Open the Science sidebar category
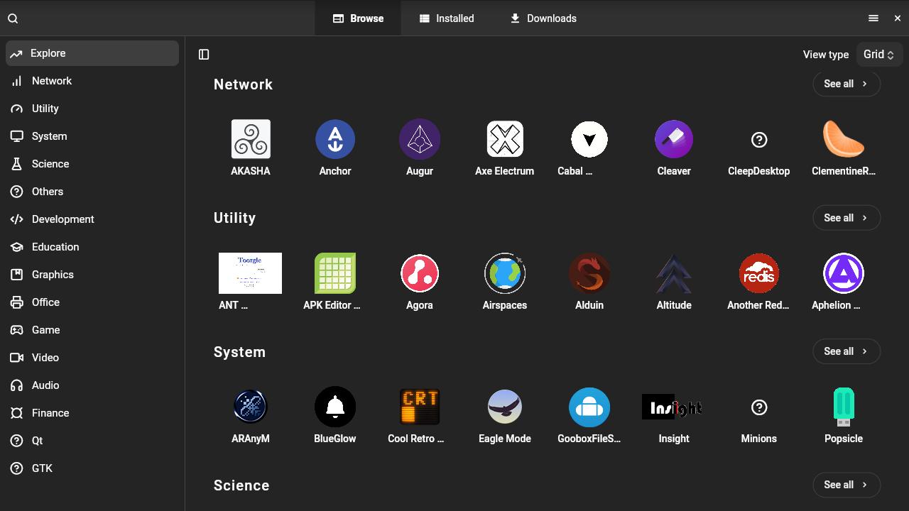 92,164
